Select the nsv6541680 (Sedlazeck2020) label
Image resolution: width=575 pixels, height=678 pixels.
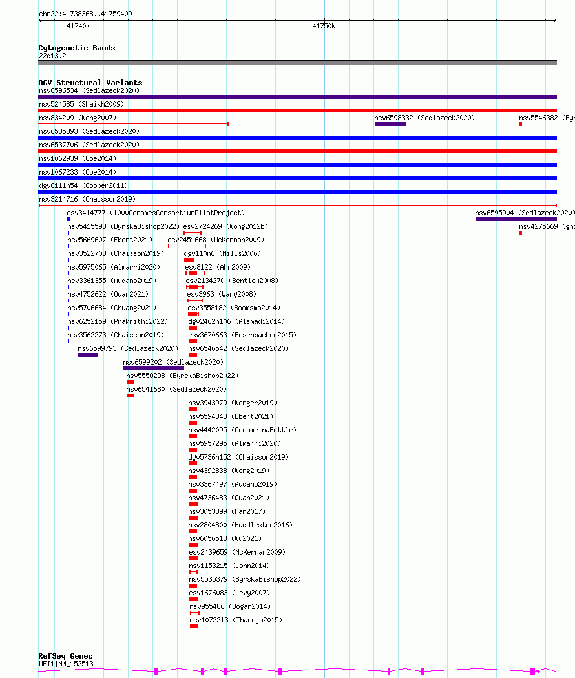[176, 389]
